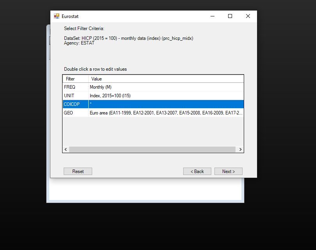Maximize the Eurostat dialog window

[x=230, y=16]
